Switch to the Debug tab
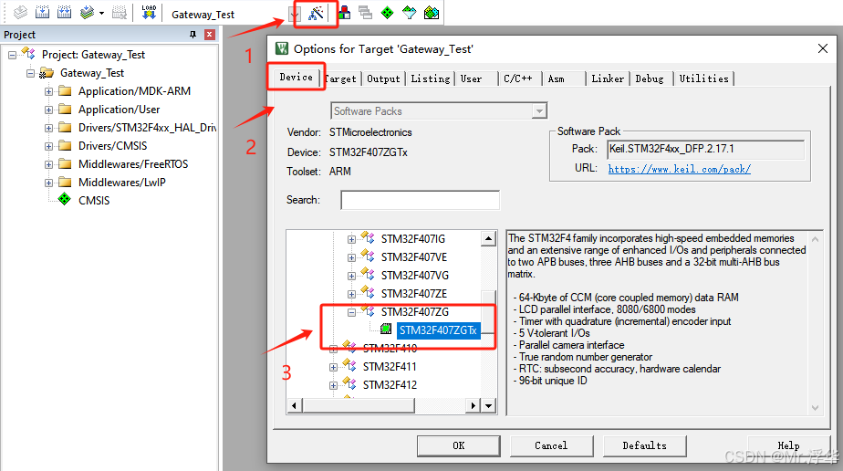Image resolution: width=843 pixels, height=471 pixels. click(x=650, y=79)
